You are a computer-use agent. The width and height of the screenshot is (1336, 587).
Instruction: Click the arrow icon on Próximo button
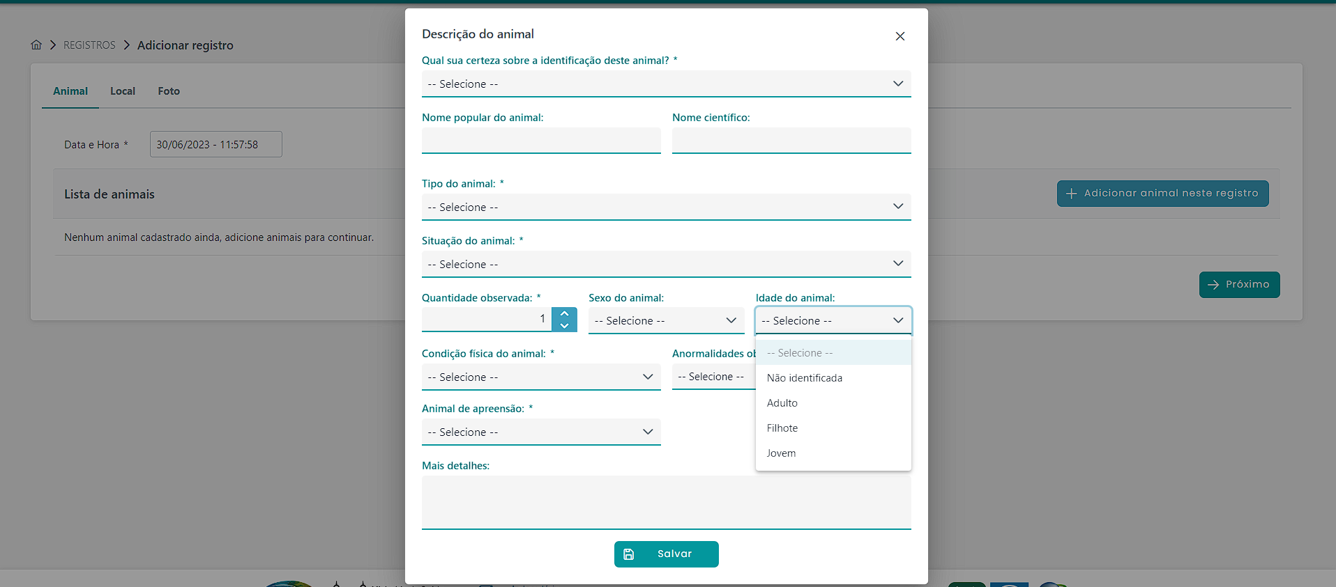[1213, 285]
